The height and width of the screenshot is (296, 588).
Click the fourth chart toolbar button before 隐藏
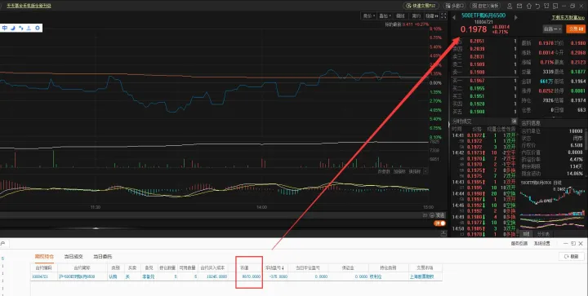pyautogui.click(x=416, y=15)
